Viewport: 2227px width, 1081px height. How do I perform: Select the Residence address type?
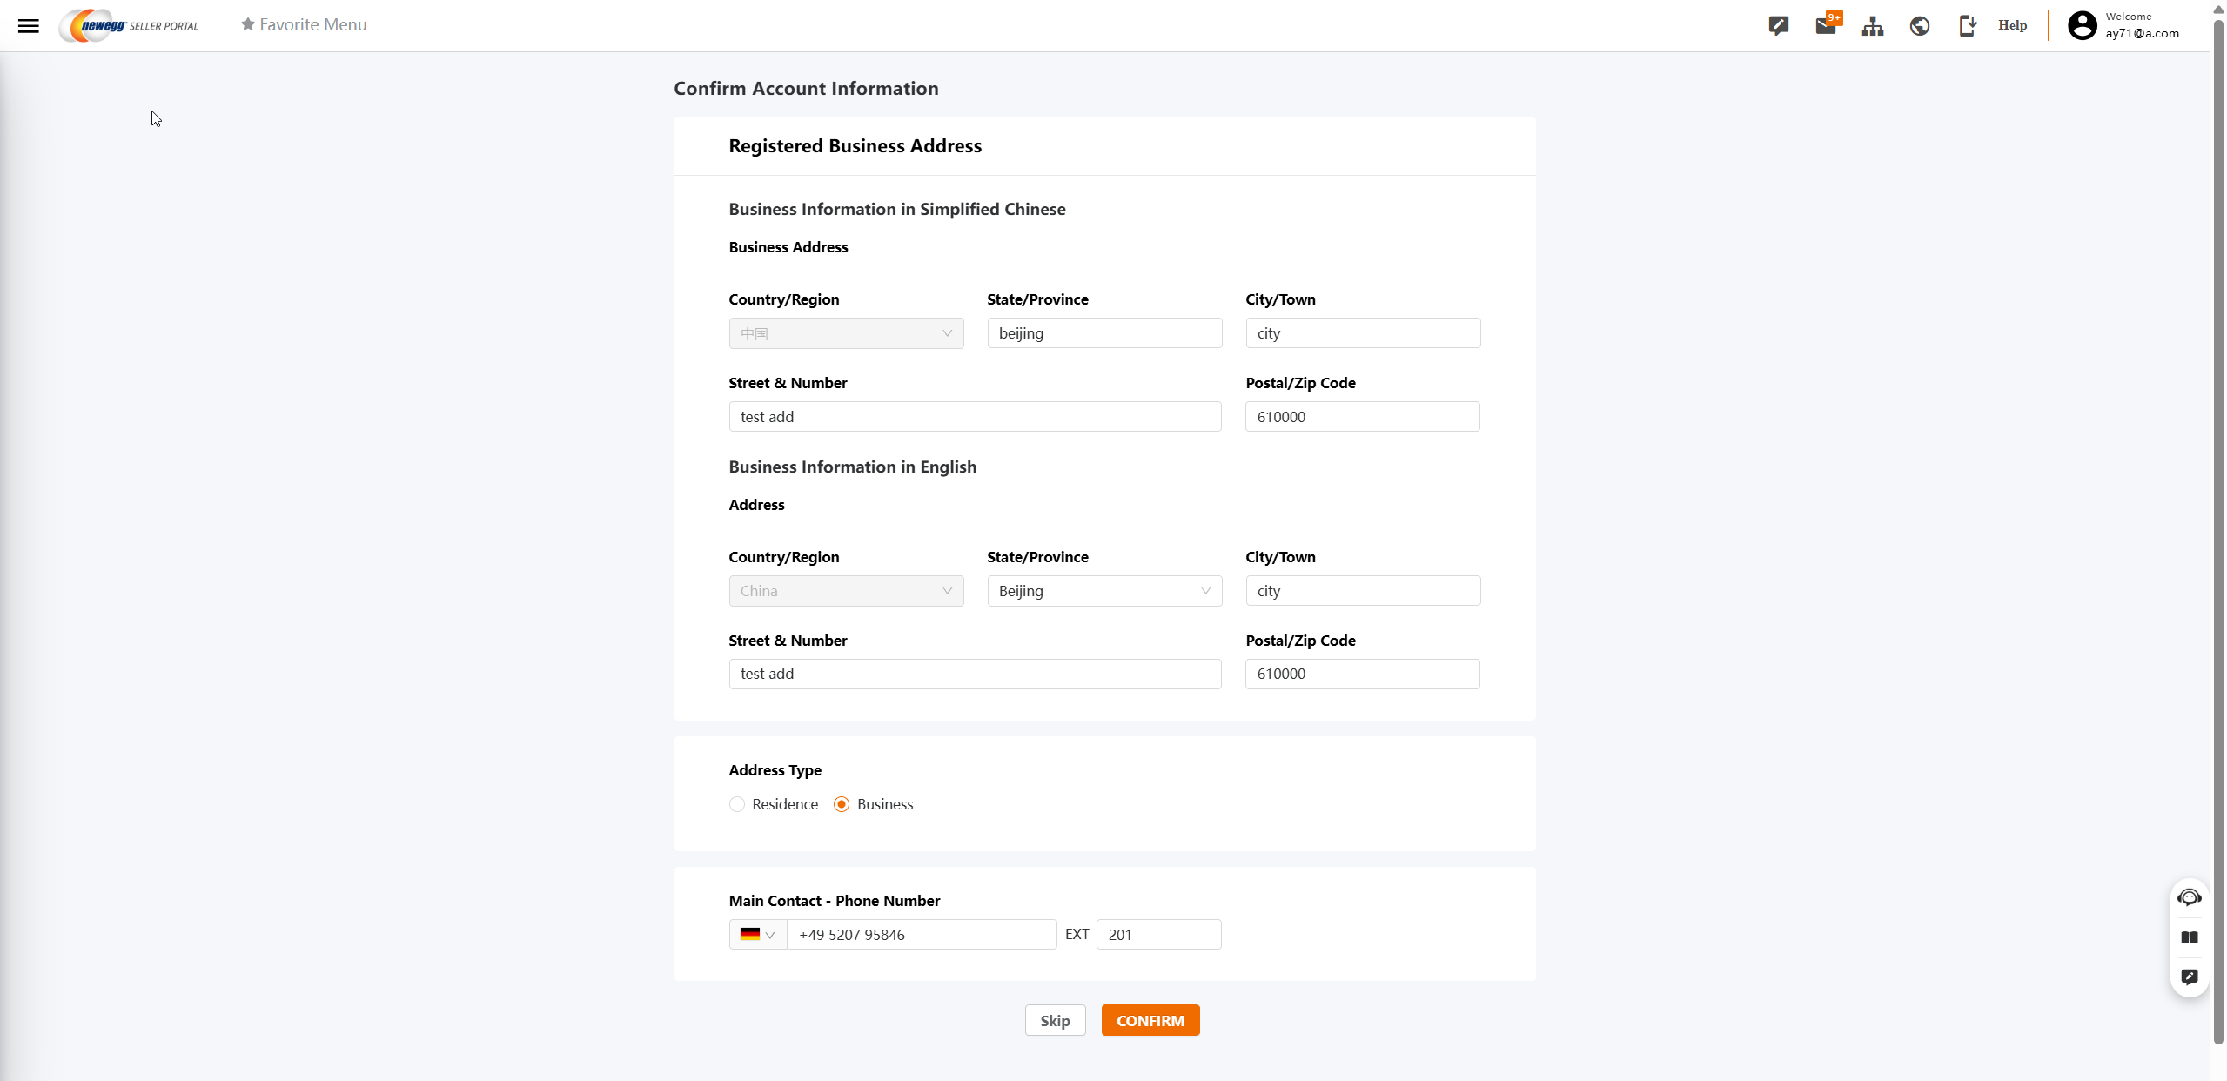[736, 804]
